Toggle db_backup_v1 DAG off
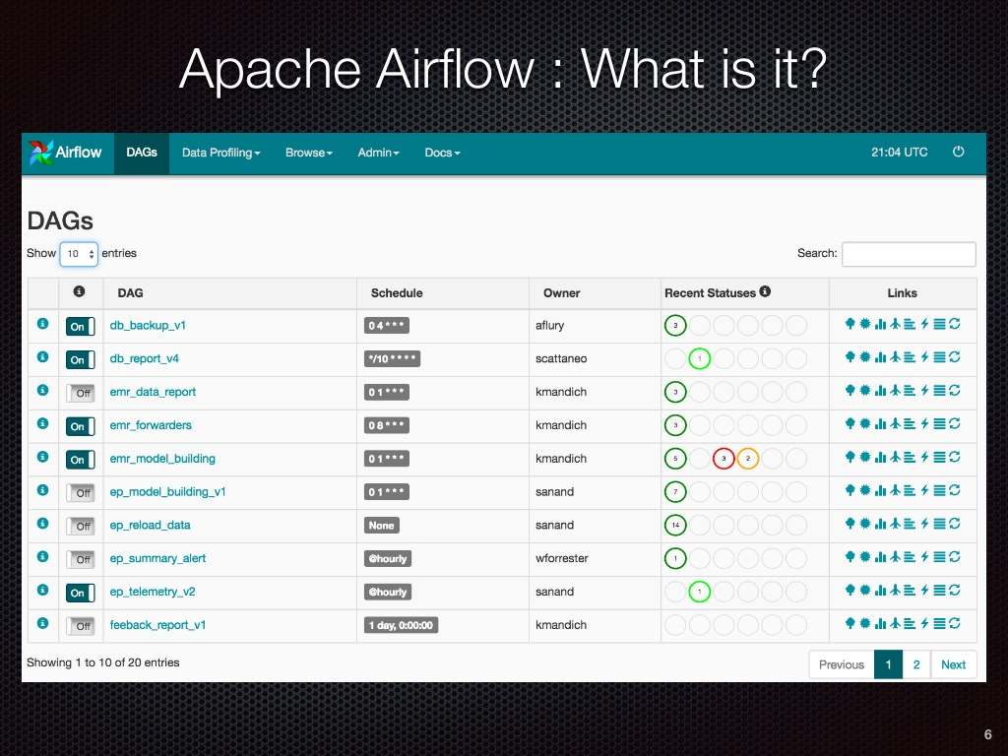 click(x=81, y=326)
